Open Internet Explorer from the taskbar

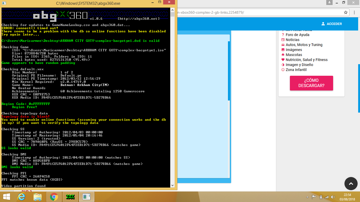tap(21, 197)
